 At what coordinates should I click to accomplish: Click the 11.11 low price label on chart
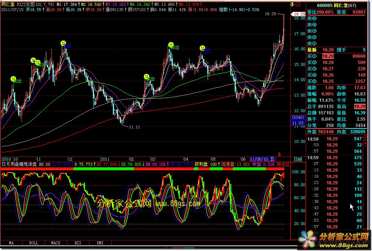tap(134, 127)
